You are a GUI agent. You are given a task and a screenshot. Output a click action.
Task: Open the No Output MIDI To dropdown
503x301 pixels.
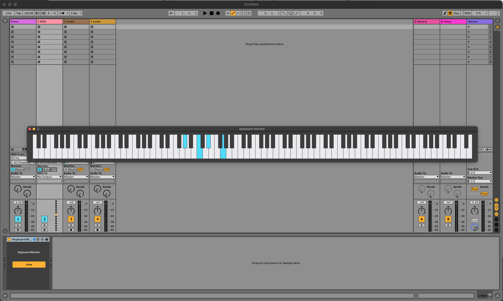coord(49,177)
